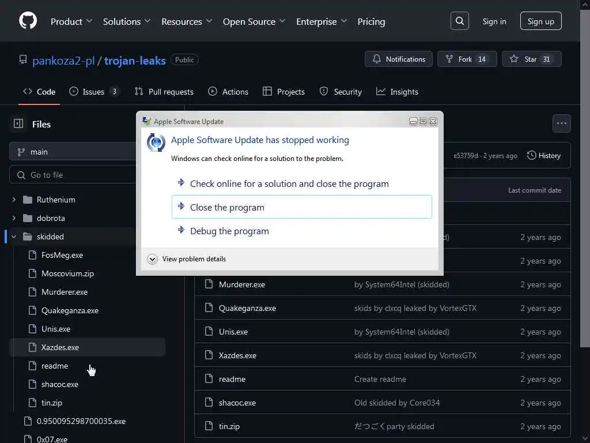The width and height of the screenshot is (590, 443).
Task: Switch to the Issues tab
Action: pyautogui.click(x=94, y=92)
